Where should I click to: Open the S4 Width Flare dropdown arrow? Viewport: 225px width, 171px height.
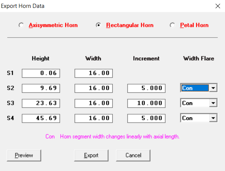tap(213, 118)
